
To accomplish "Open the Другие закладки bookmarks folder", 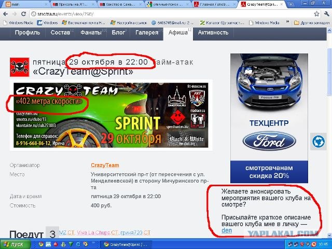I will coord(312,23).
